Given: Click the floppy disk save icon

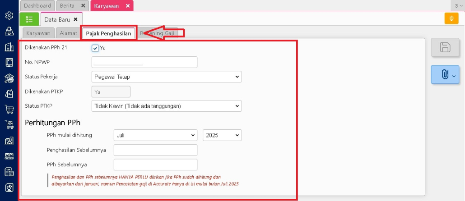Looking at the screenshot, I should [445, 47].
